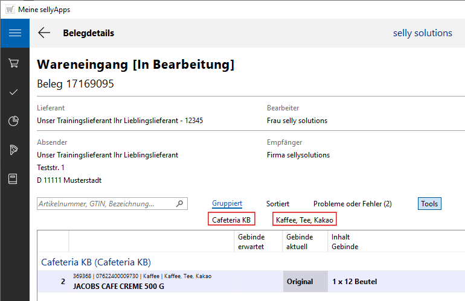
Task: Select the Cafeteria KB group filter
Action: [x=231, y=220]
